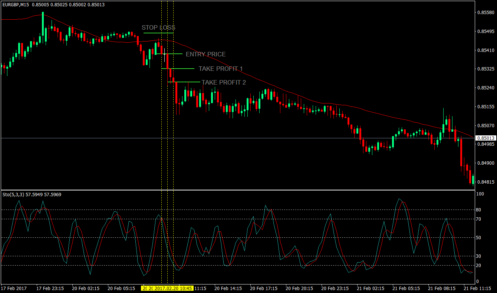Image resolution: width=497 pixels, height=293 pixels.
Task: Click the 17 Feb 2017 date label
Action: click(14, 288)
